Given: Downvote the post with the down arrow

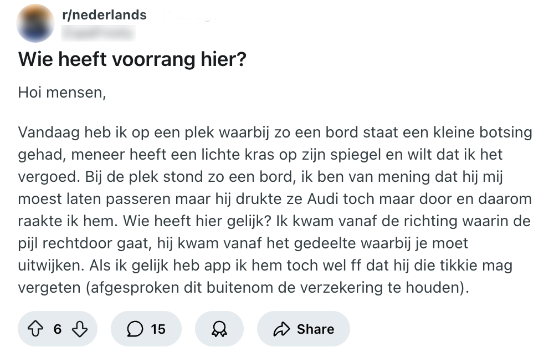Looking at the screenshot, I should coord(81,329).
